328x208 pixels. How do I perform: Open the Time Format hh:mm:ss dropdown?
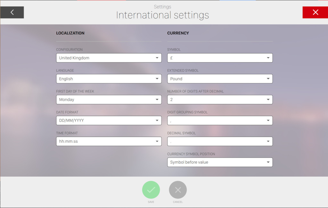click(109, 141)
